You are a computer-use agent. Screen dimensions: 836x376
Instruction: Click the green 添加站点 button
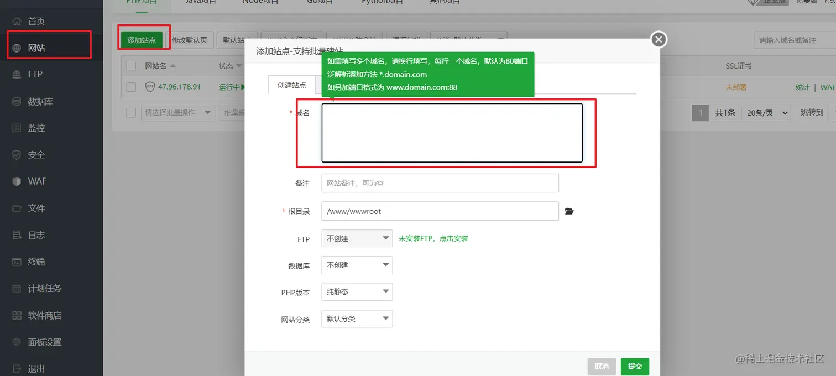click(x=142, y=40)
